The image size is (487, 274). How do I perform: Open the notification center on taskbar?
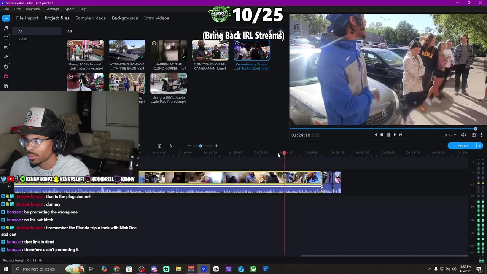pyautogui.click(x=479, y=269)
